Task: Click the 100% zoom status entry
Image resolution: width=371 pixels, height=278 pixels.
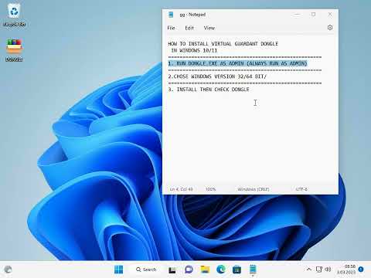Action: click(210, 189)
